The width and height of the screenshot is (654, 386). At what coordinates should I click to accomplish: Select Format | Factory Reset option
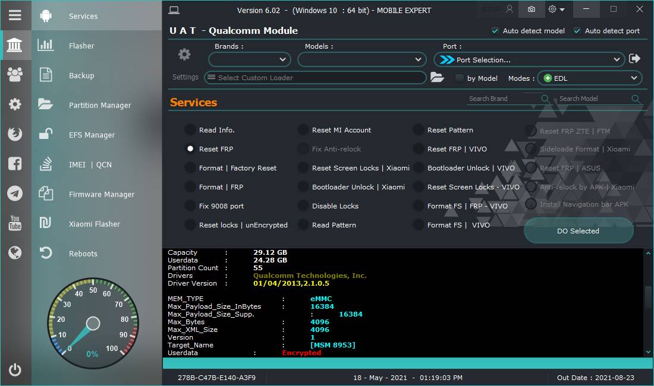pyautogui.click(x=190, y=168)
